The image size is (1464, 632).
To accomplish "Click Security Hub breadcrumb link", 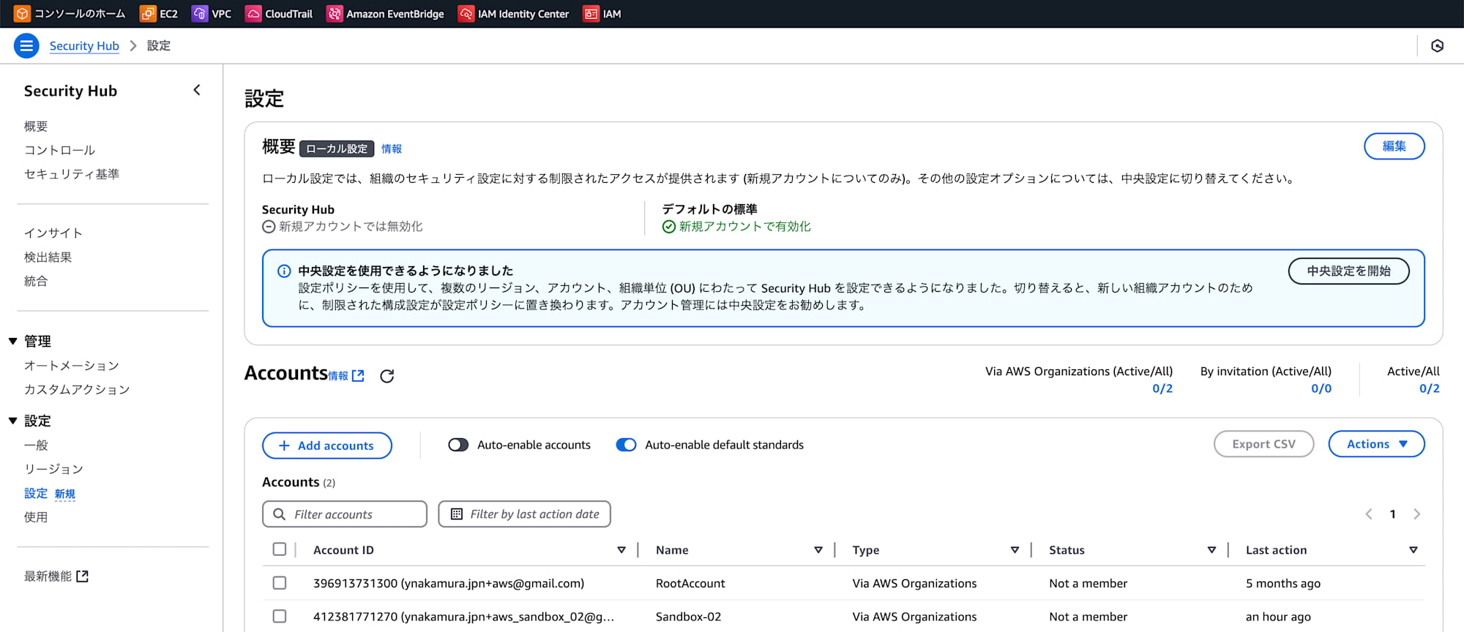I will click(84, 45).
